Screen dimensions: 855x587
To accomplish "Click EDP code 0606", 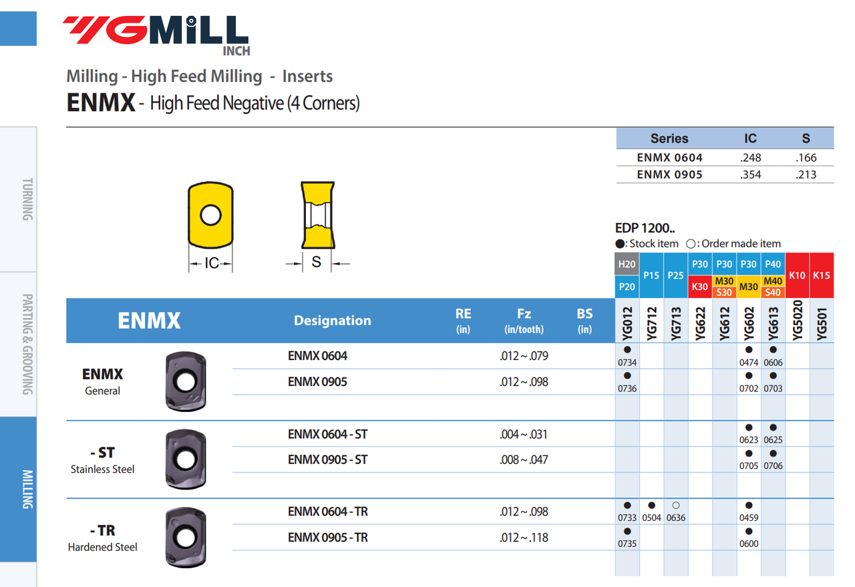I will coord(774,363).
